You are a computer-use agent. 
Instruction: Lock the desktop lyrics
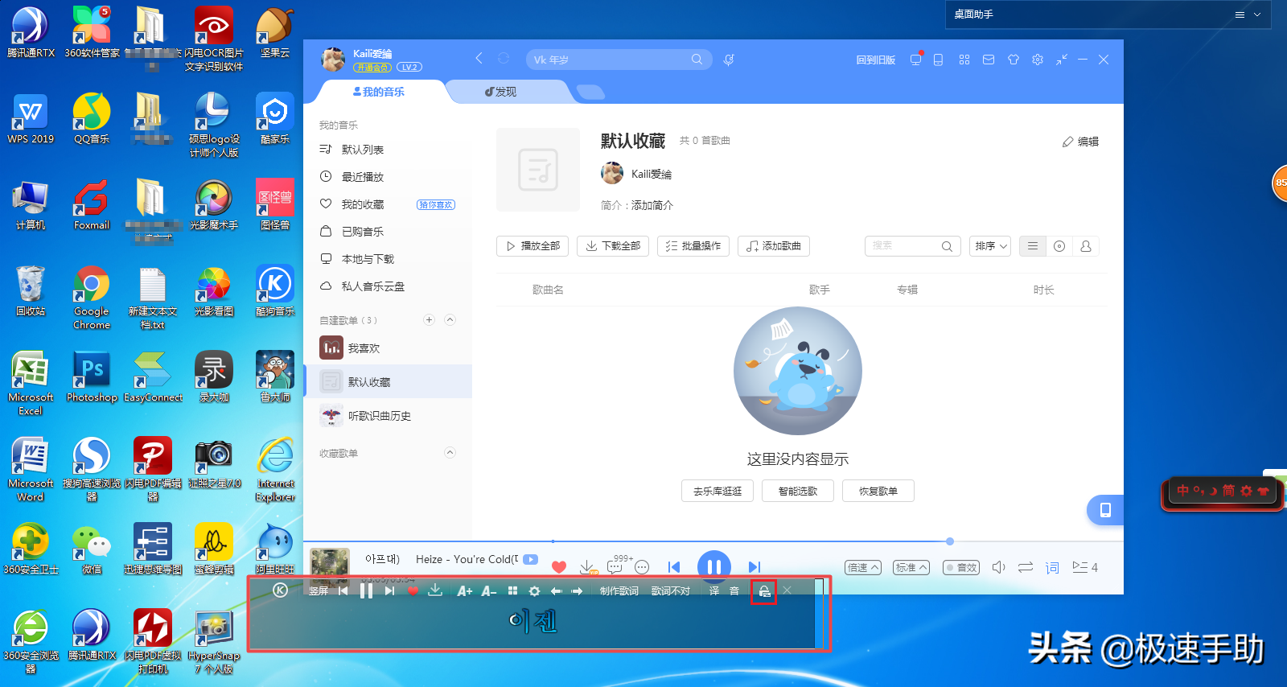[764, 591]
